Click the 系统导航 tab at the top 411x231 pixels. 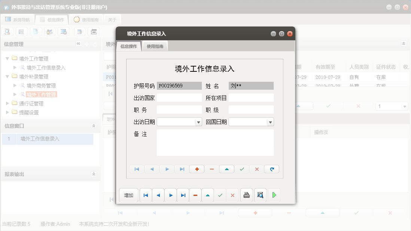coord(18,19)
